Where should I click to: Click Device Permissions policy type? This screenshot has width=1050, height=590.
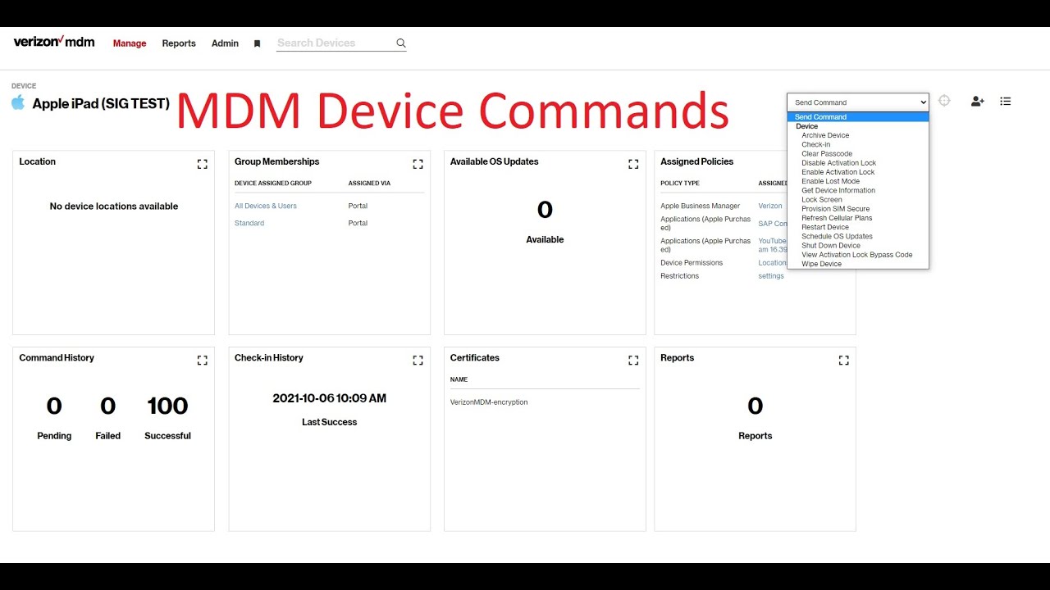[692, 263]
